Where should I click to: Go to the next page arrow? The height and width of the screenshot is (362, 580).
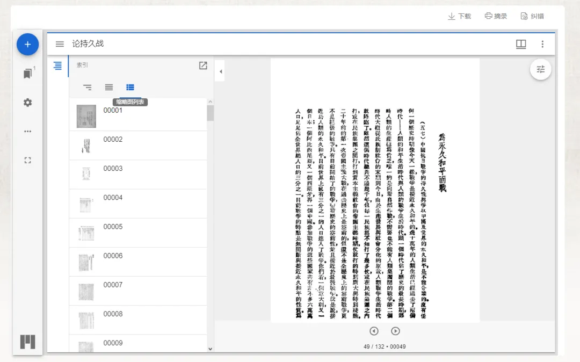point(395,331)
